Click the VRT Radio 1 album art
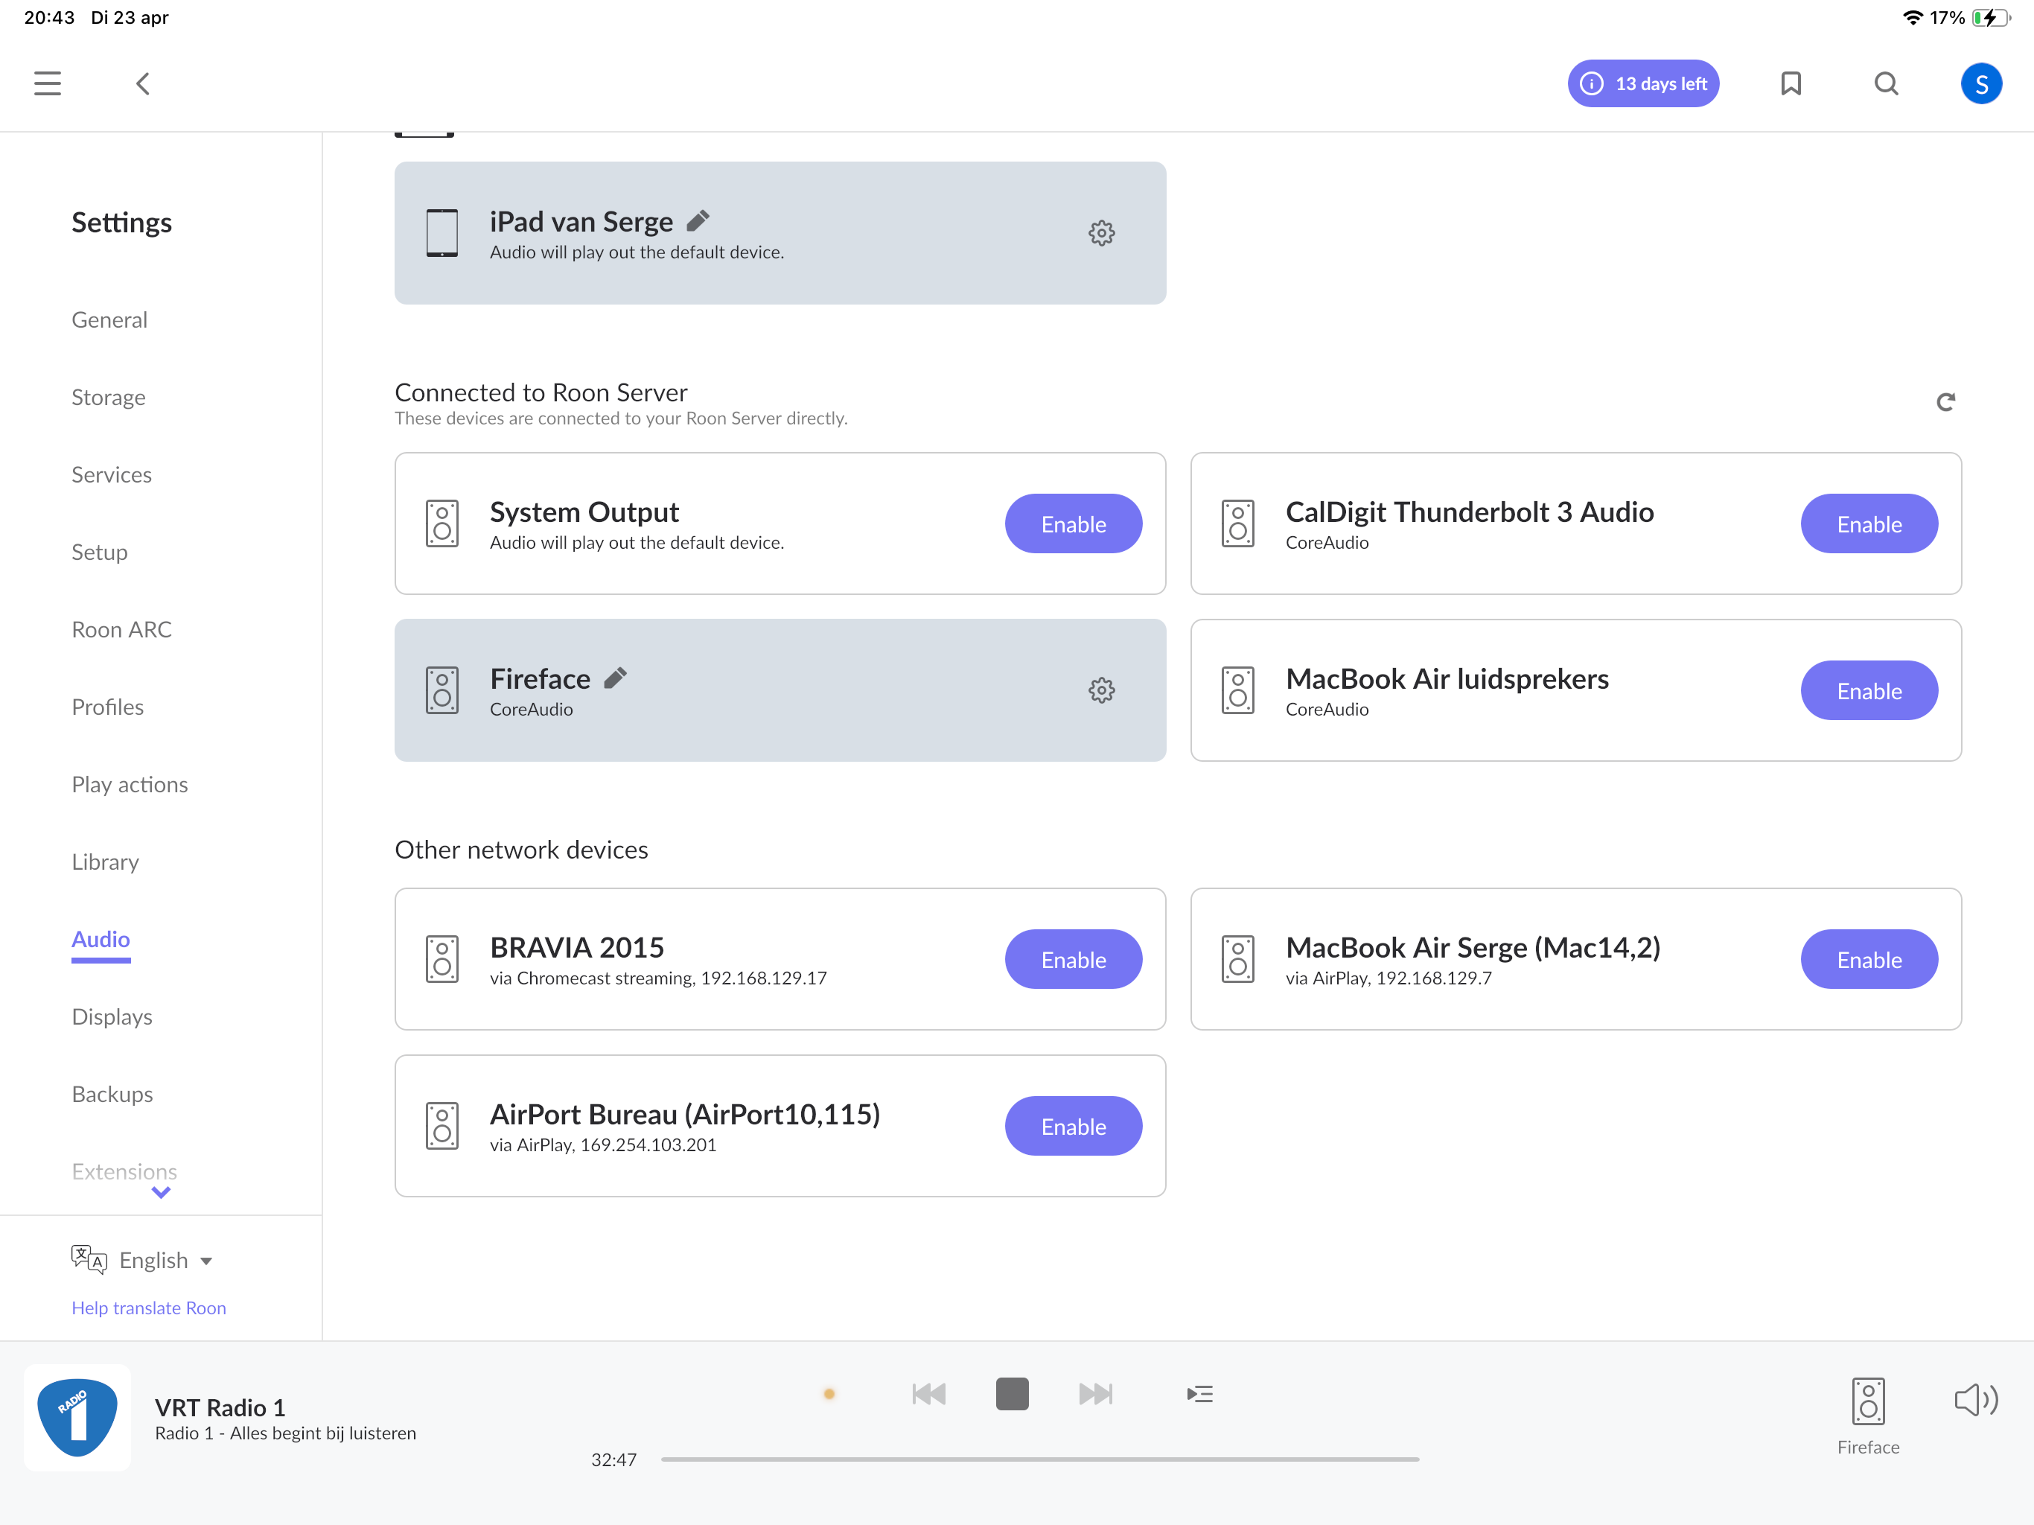This screenshot has width=2034, height=1525. pyautogui.click(x=77, y=1417)
